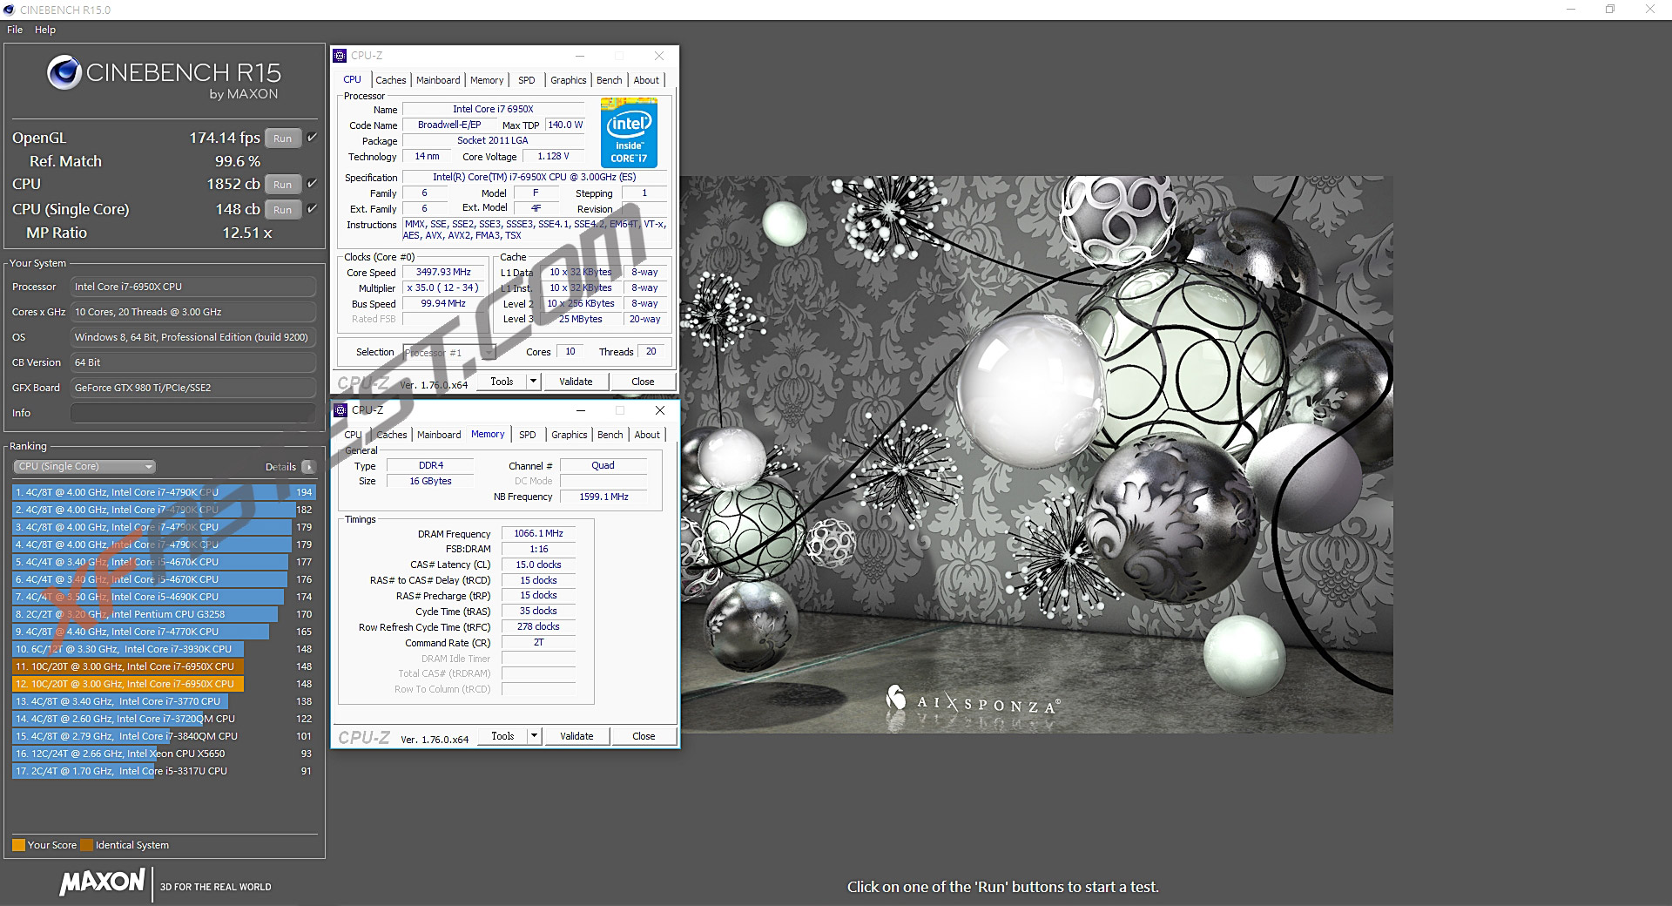Toggle the OpenGL test checkbox
The image size is (1672, 906).
pyautogui.click(x=313, y=138)
